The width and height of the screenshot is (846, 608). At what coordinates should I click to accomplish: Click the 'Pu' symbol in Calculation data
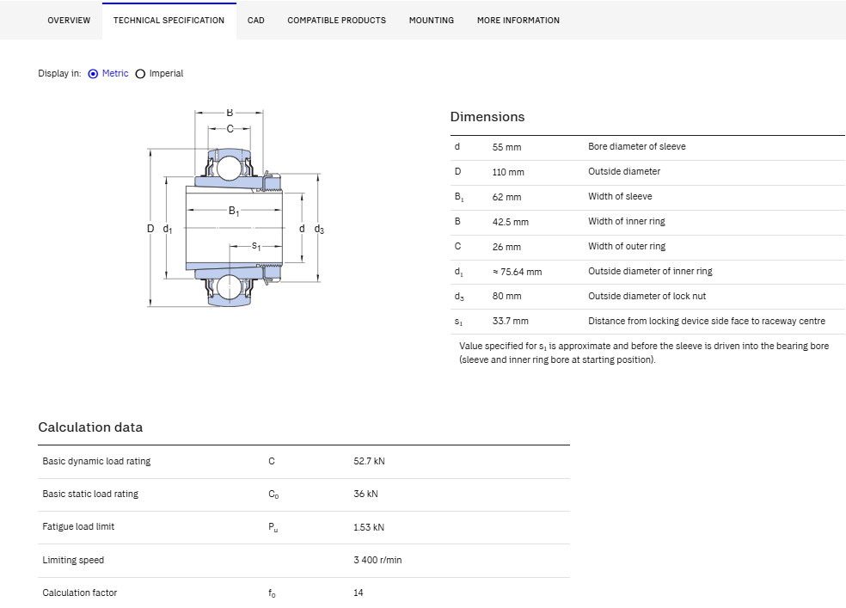pyautogui.click(x=273, y=527)
